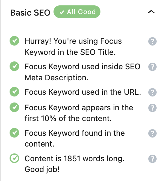Open help for SEO Title keyword check
The width and height of the screenshot is (168, 181).
point(152,41)
